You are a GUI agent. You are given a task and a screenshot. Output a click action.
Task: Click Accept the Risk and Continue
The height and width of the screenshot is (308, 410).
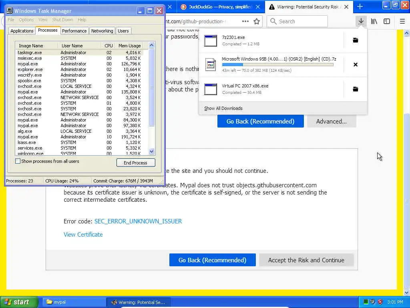306,260
